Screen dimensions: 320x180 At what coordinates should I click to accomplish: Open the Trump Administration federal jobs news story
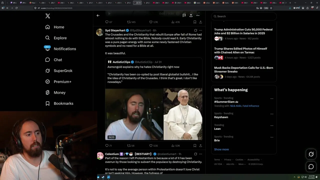point(244,34)
